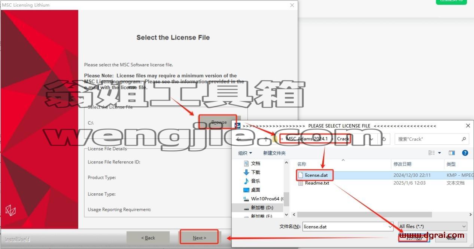Click MSC Adams 2024.1 in breadcrumb path
The height and width of the screenshot is (249, 474).
click(x=307, y=139)
